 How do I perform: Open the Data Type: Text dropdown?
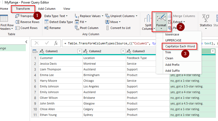point(56,16)
